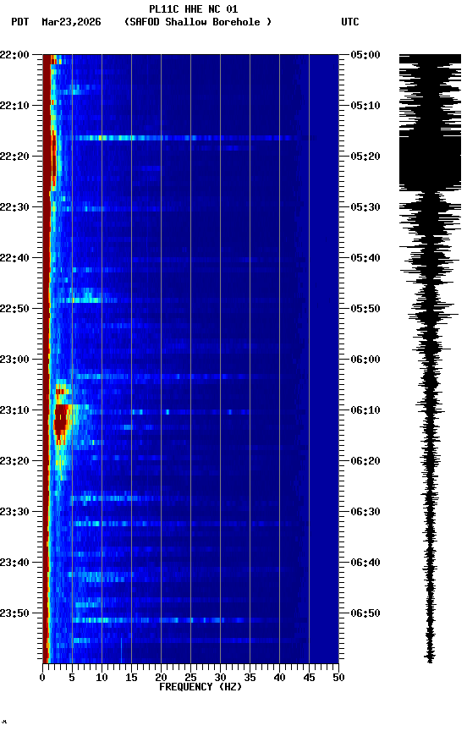The height and width of the screenshot is (731, 467).
Task: Click the 23:50 PDT time label
Action: pos(14,613)
